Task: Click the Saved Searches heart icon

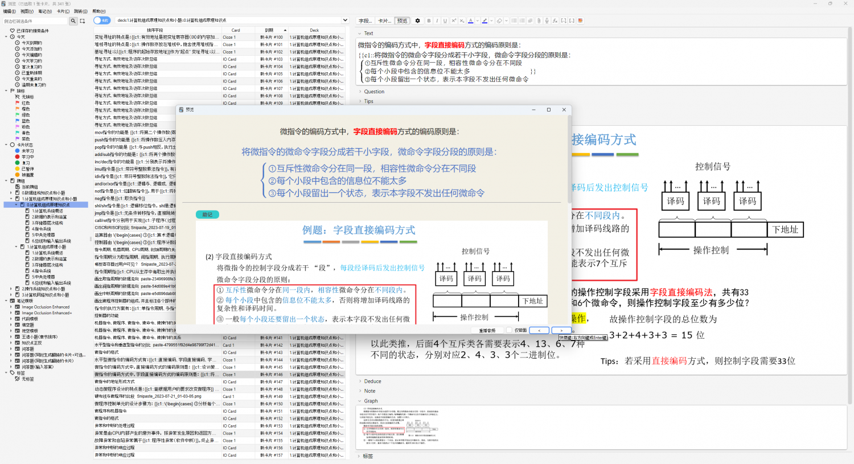Action: [13, 31]
